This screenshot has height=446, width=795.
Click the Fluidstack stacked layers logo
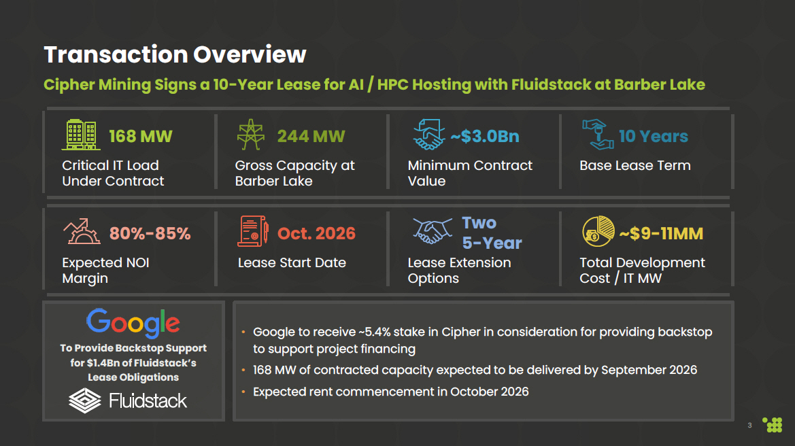pyautogui.click(x=85, y=400)
